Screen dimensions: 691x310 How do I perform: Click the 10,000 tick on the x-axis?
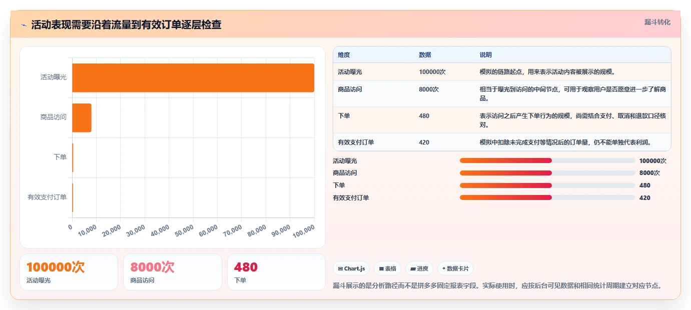click(x=87, y=230)
